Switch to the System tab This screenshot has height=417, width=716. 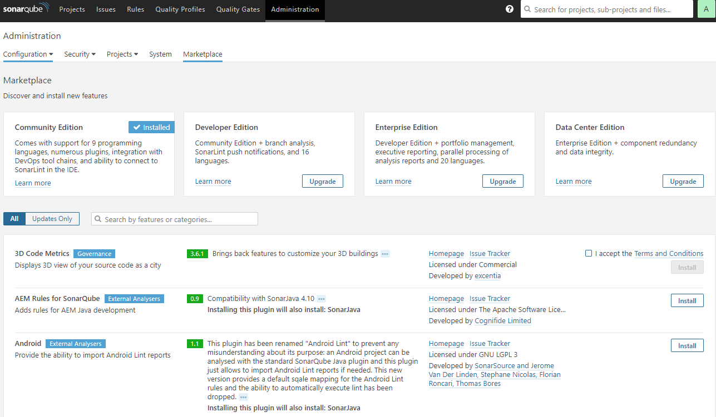(160, 54)
